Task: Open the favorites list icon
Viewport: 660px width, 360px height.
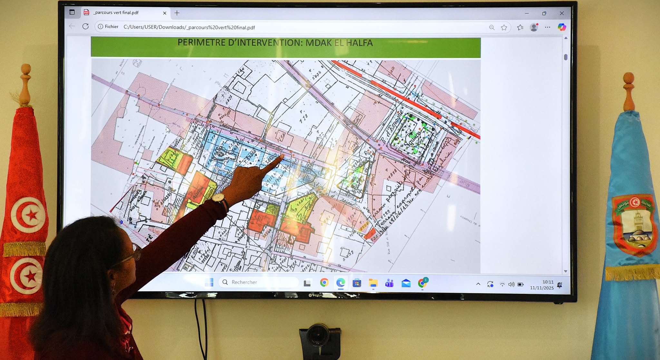Action: point(520,27)
